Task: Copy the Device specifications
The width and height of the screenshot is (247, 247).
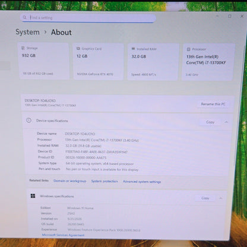Action: [210, 122]
